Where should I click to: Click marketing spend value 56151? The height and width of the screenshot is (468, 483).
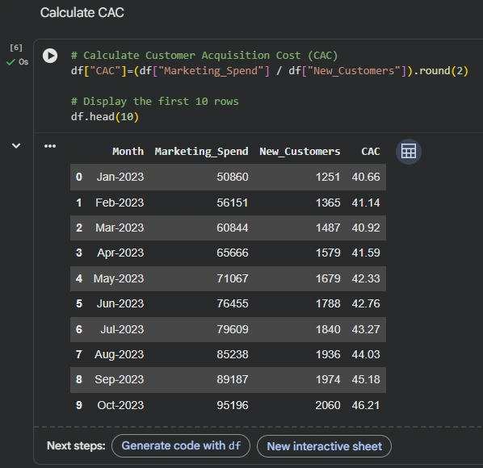coord(233,203)
